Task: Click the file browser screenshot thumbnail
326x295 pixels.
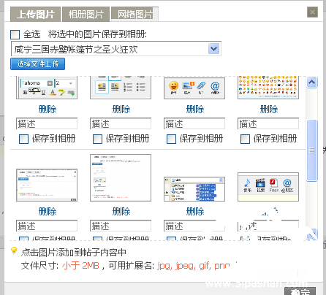Action: tap(194, 189)
